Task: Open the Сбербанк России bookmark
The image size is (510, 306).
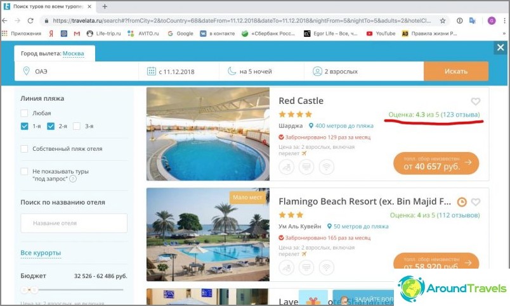Action: [x=268, y=34]
